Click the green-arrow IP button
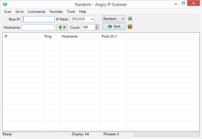Viewport: 202px width, 139px height. pos(62,27)
